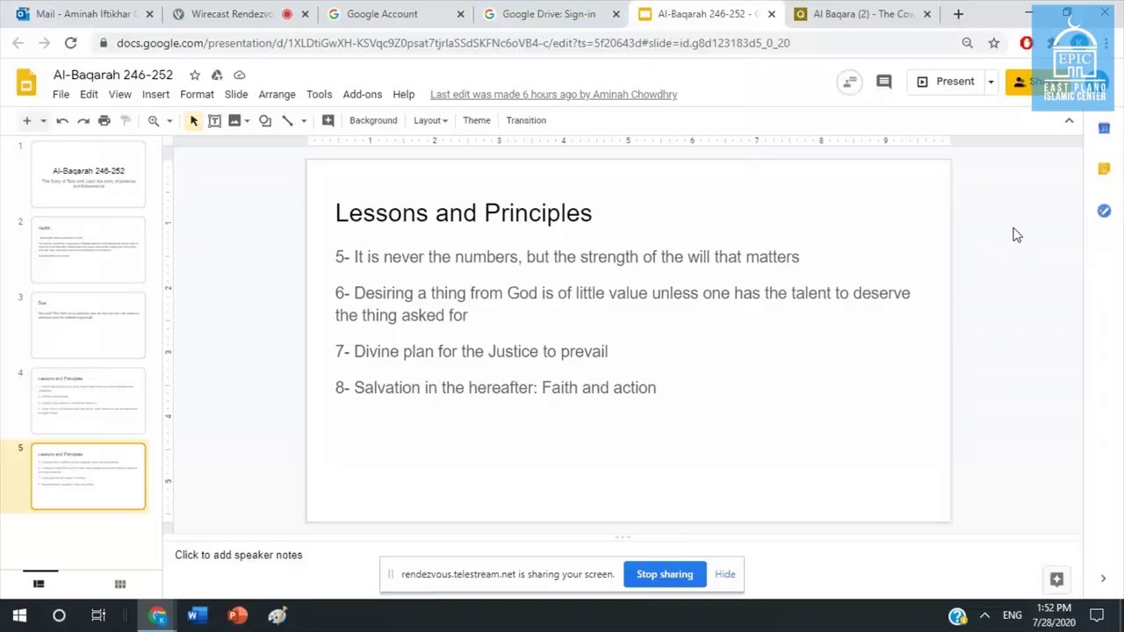
Task: Open PowerPoint from the taskbar
Action: pos(237,615)
